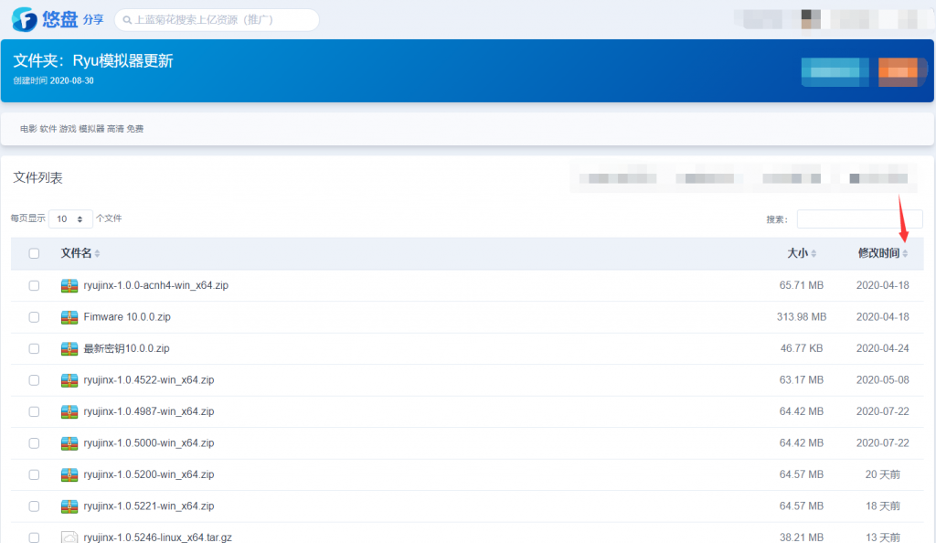Click zip icon for ryujinx-1.0.5200-win_x64.zip
The height and width of the screenshot is (543, 936).
pos(69,475)
